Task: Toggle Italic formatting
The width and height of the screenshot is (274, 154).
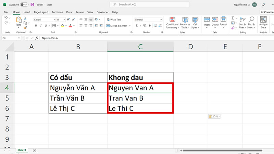Action: 41,26
